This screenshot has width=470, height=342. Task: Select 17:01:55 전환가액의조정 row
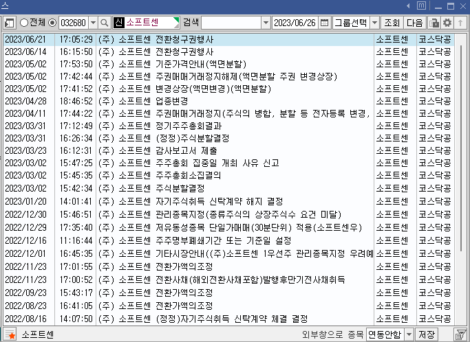click(228, 266)
